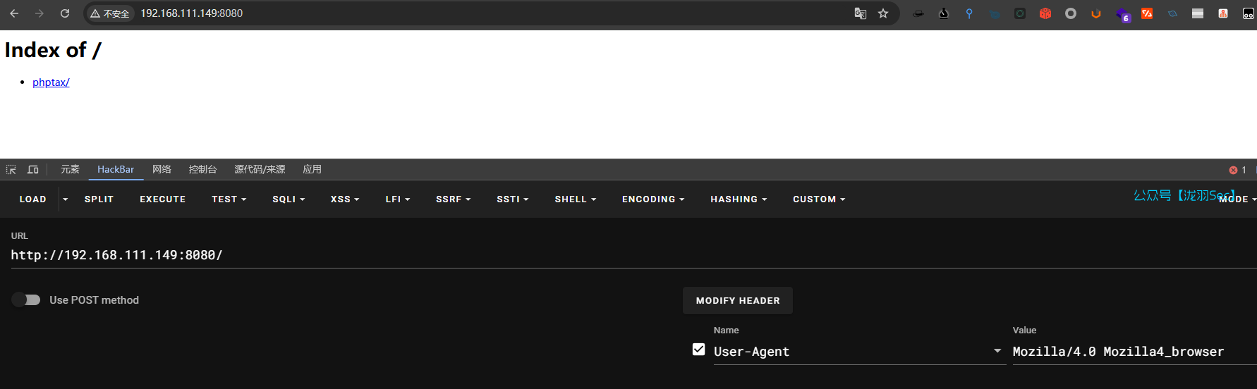The width and height of the screenshot is (1257, 389).
Task: Uncheck the User-Agent header checkbox
Action: (698, 350)
